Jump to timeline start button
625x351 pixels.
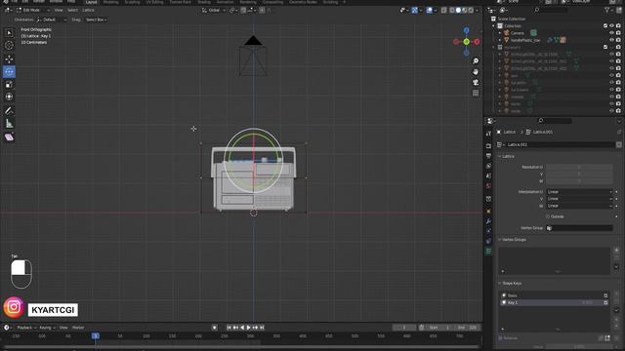point(229,328)
